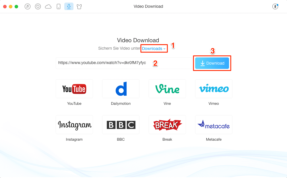This screenshot has height=178, width=287.
Task: Open the BBC site thumbnail
Action: point(121,125)
